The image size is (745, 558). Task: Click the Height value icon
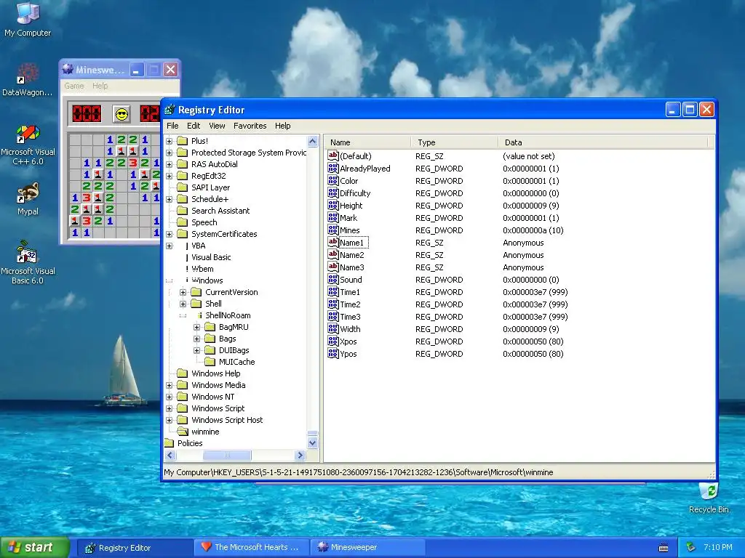coord(332,205)
